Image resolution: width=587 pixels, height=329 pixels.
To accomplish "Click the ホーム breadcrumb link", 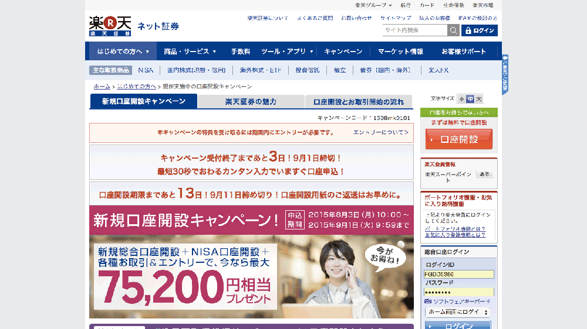I will 102,86.
